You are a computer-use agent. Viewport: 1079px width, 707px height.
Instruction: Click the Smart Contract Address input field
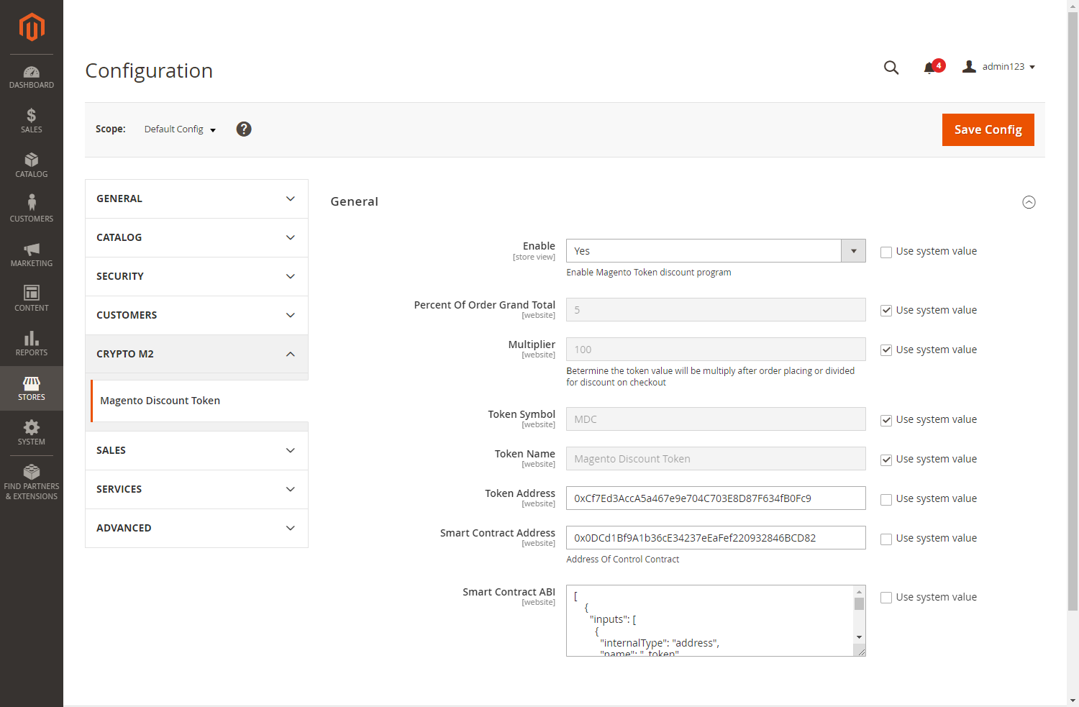[x=715, y=538]
